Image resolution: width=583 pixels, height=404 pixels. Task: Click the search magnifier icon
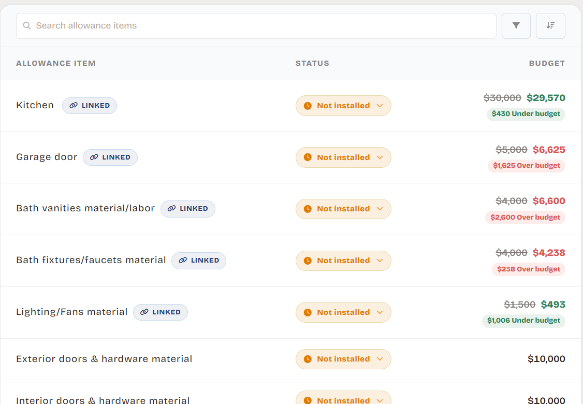(27, 26)
